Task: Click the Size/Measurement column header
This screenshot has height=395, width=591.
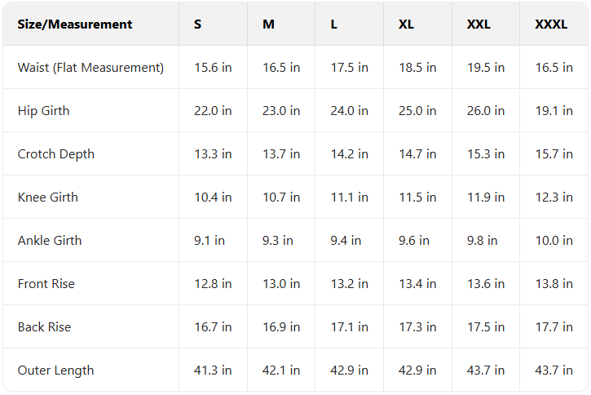Action: point(75,24)
